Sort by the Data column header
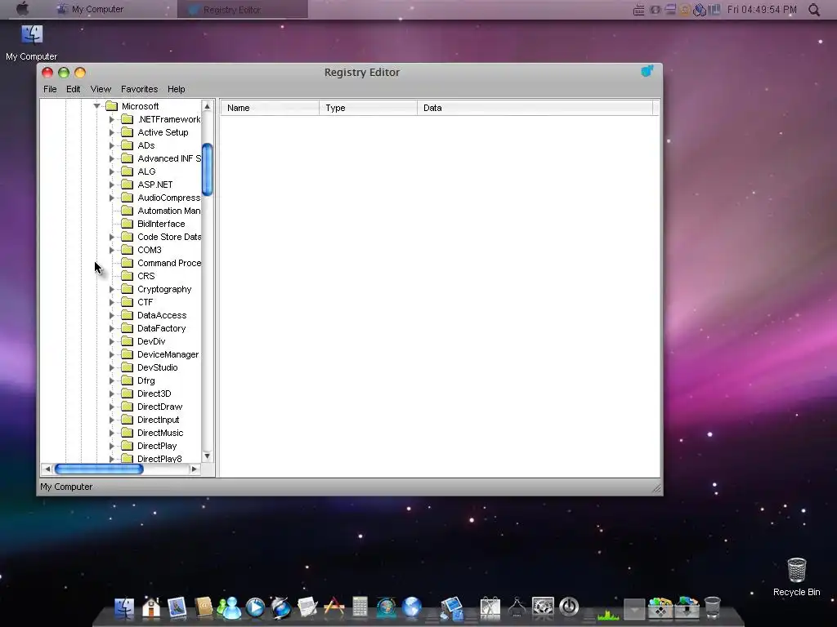This screenshot has width=837, height=627. (535, 108)
